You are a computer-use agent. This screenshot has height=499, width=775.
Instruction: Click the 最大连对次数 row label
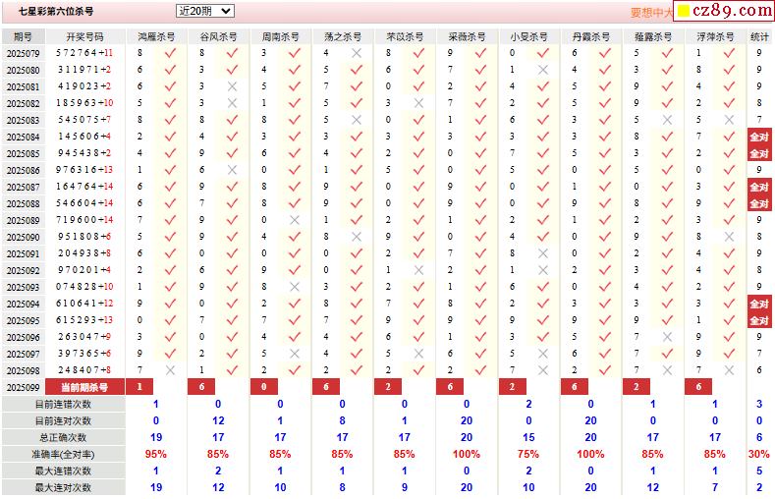(63, 487)
